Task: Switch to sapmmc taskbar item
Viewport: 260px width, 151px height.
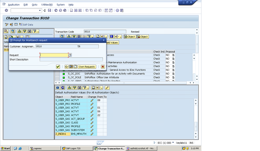Action: 45,148
